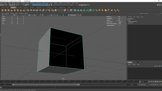Click the orange cube shelf icon beside Multi-Cut
Viewport: 162px width, 91px height.
coord(56,10)
